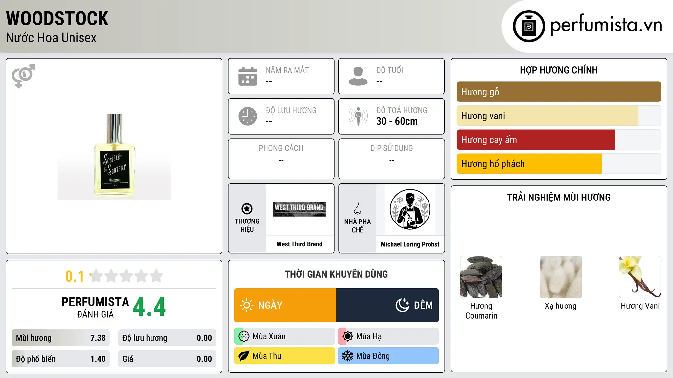Open the Michael Loring Probst name link
This screenshot has height=378, width=673.
tap(410, 244)
